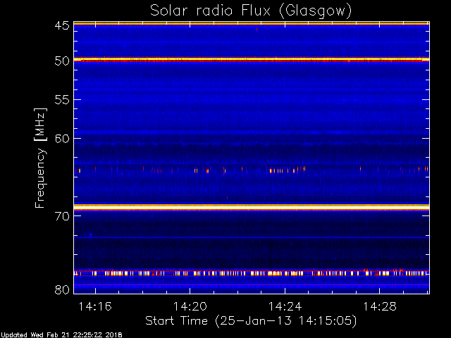The image size is (451, 338).
Task: Click the frequency tick label '70'
Action: 62,216
